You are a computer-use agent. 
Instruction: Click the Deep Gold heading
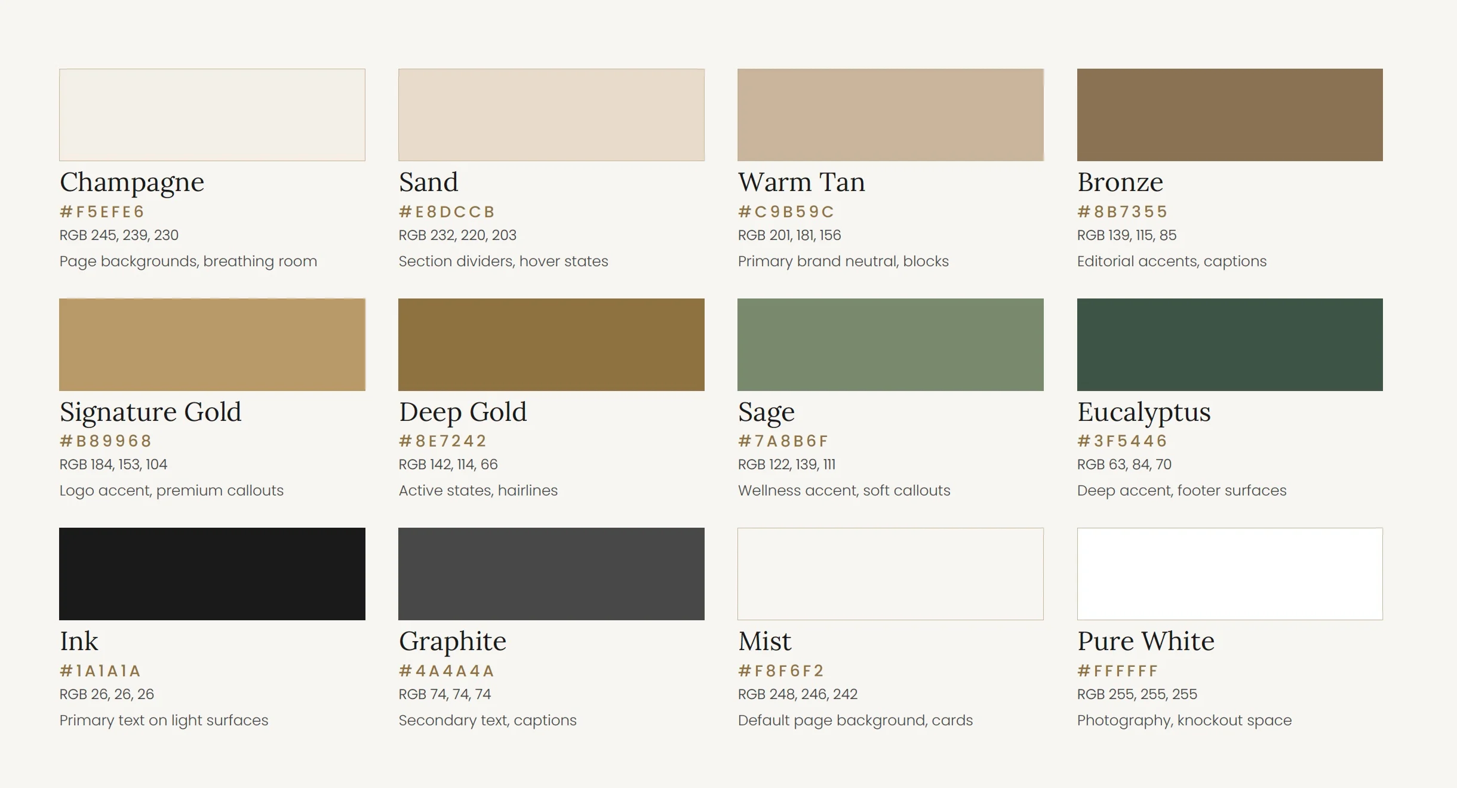(463, 413)
